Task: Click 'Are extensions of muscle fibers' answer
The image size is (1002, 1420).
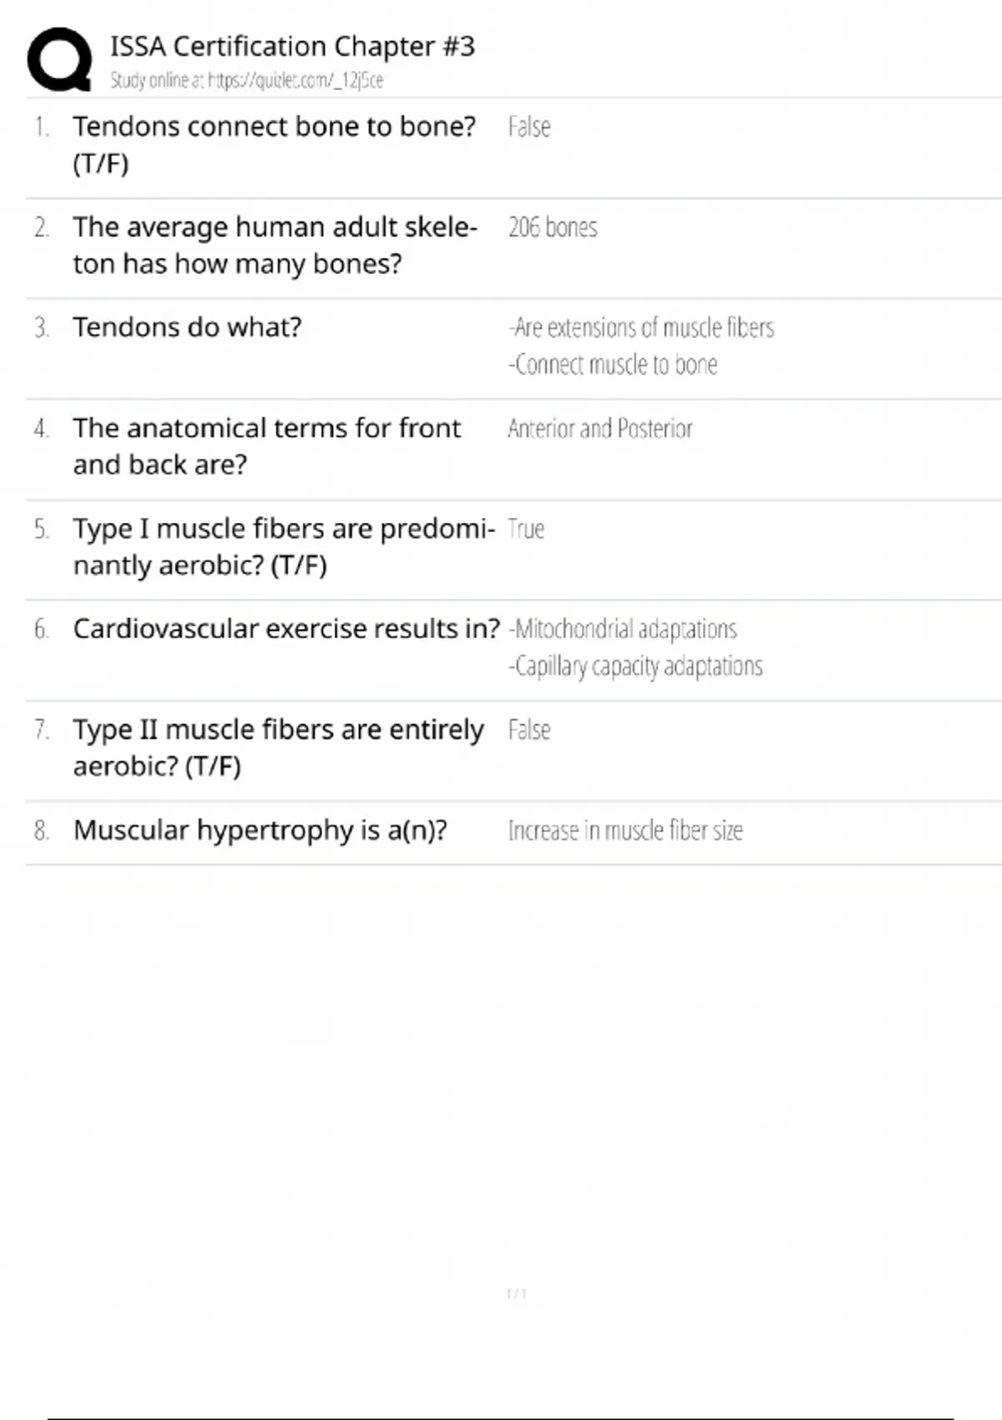Action: pyautogui.click(x=641, y=327)
